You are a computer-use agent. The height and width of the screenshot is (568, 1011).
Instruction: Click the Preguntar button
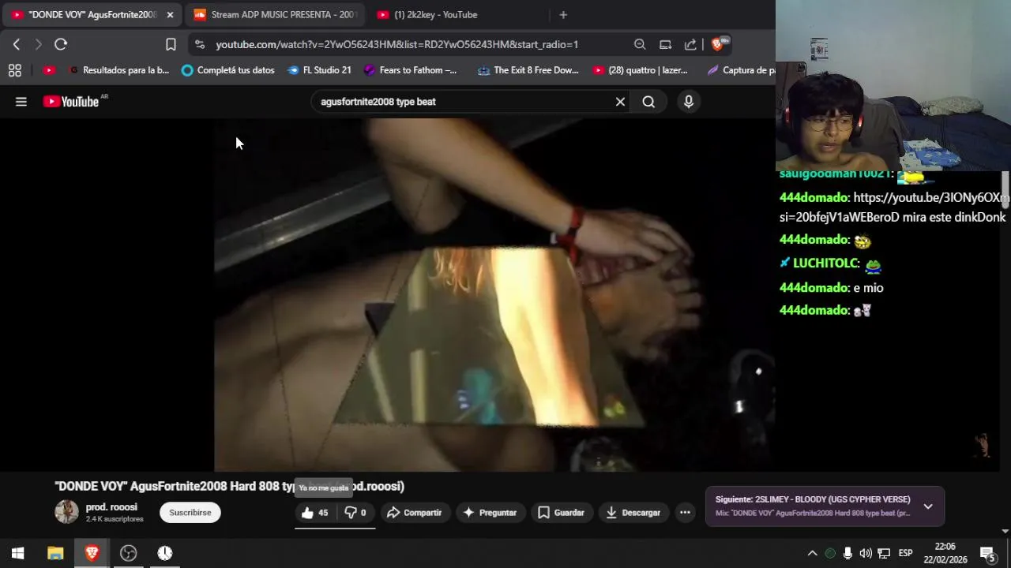coord(490,513)
